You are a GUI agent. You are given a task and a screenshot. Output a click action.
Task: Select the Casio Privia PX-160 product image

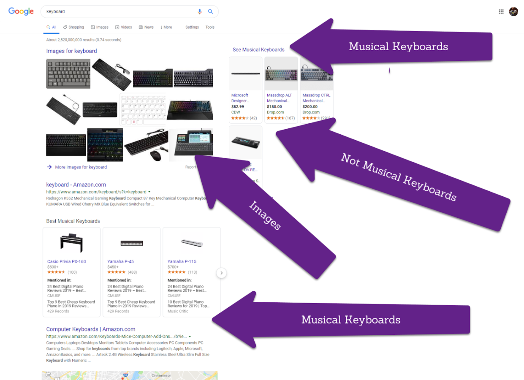(x=71, y=243)
